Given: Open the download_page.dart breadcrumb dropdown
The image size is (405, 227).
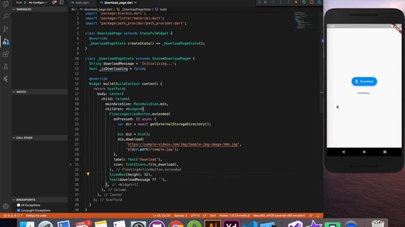Looking at the screenshot, I should point(96,9).
